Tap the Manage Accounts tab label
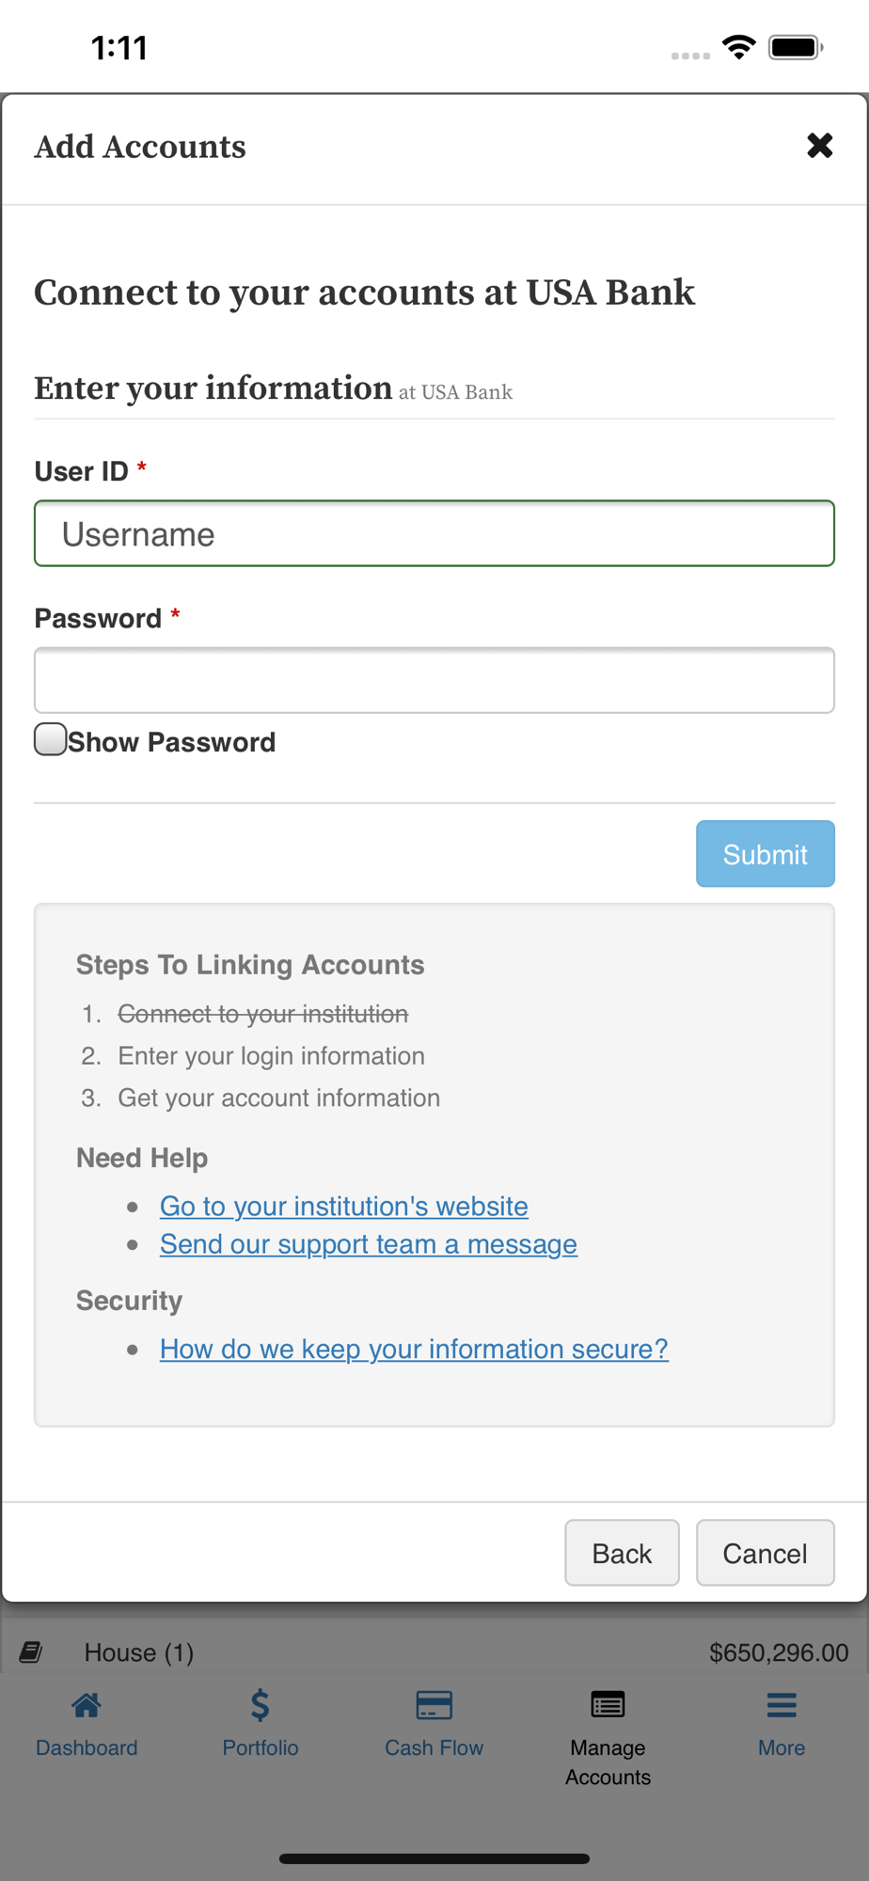Viewport: 869px width, 1881px height. (x=608, y=1762)
